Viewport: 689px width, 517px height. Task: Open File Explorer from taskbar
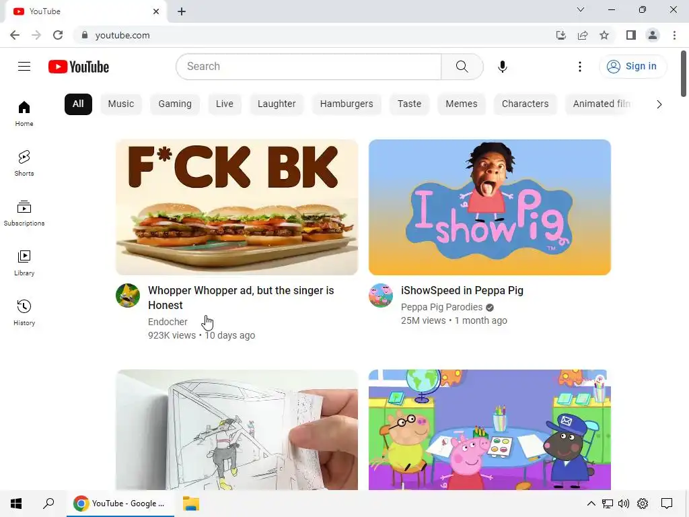click(x=190, y=504)
